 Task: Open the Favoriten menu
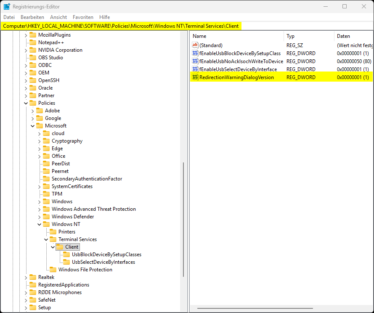83,17
